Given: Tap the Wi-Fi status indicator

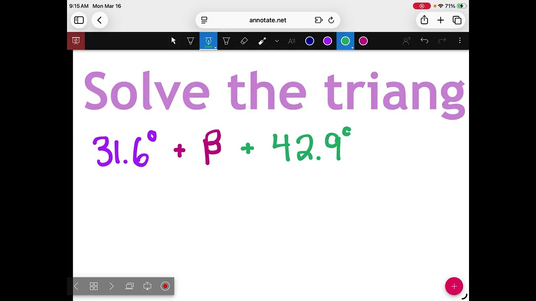Looking at the screenshot, I should (441, 6).
